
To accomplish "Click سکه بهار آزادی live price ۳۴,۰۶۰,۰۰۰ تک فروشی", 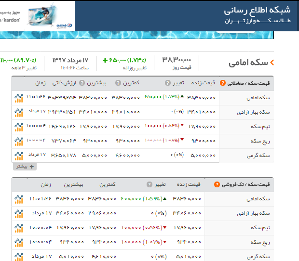I will coord(187,213).
